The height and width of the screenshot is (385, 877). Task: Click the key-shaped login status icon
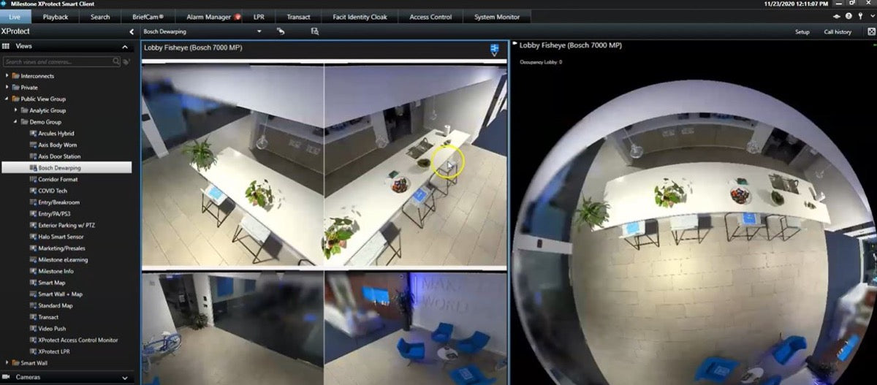pos(859,17)
